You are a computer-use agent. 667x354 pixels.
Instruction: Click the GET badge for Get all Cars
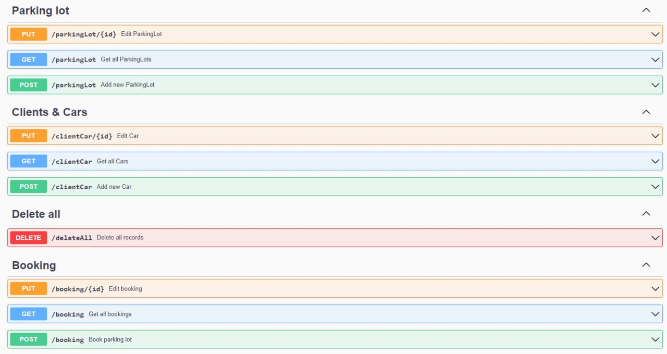tap(29, 161)
